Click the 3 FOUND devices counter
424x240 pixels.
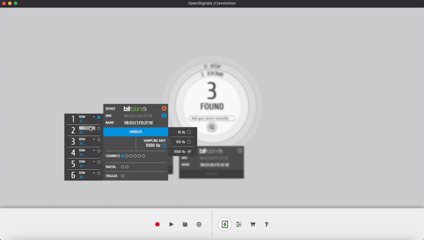(x=212, y=95)
